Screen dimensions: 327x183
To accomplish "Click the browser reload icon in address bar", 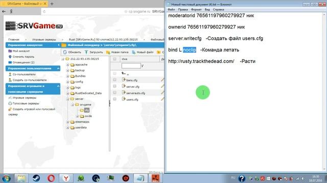I will (44, 12).
